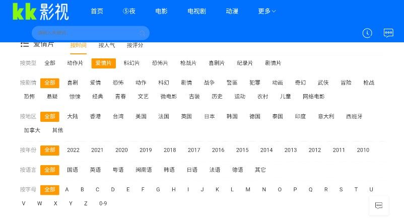Screen dimensions: 404x220
Task: Open 电影 in the navigation bar
Action: click(x=161, y=11)
